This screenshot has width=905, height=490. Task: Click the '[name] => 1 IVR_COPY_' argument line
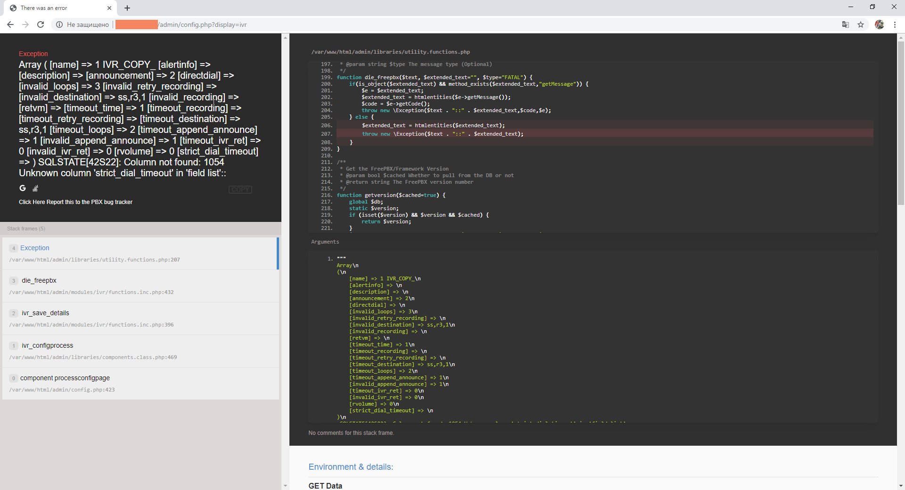385,279
